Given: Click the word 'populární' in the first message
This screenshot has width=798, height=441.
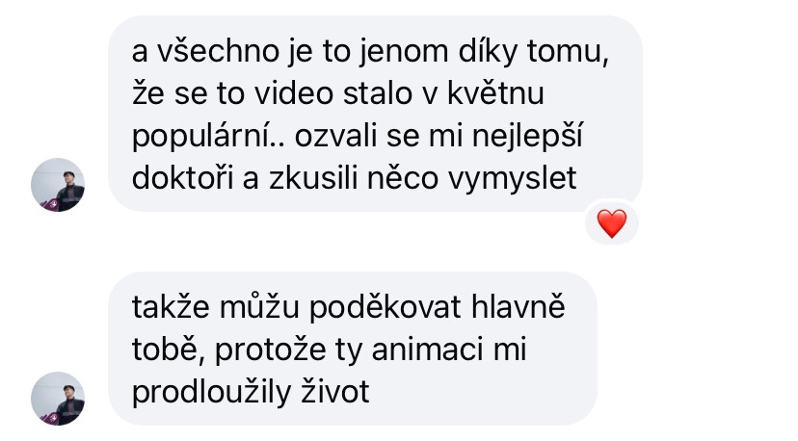Looking at the screenshot, I should coord(204,138).
